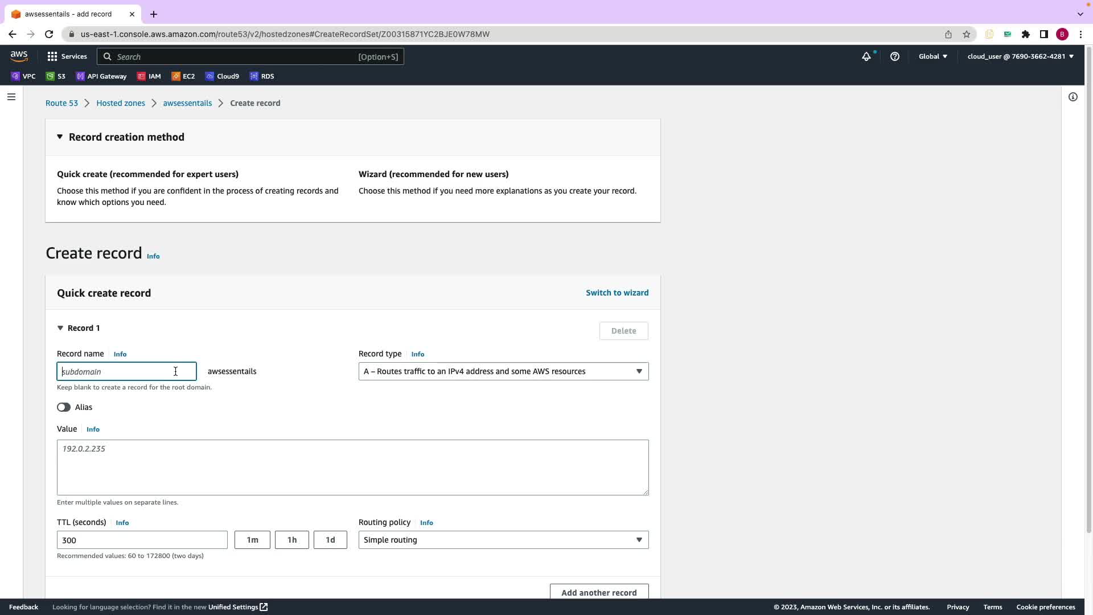
Task: Open the Global region selector menu
Action: 932,56
